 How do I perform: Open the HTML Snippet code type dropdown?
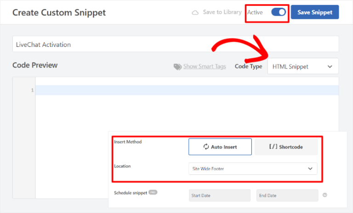pos(302,67)
